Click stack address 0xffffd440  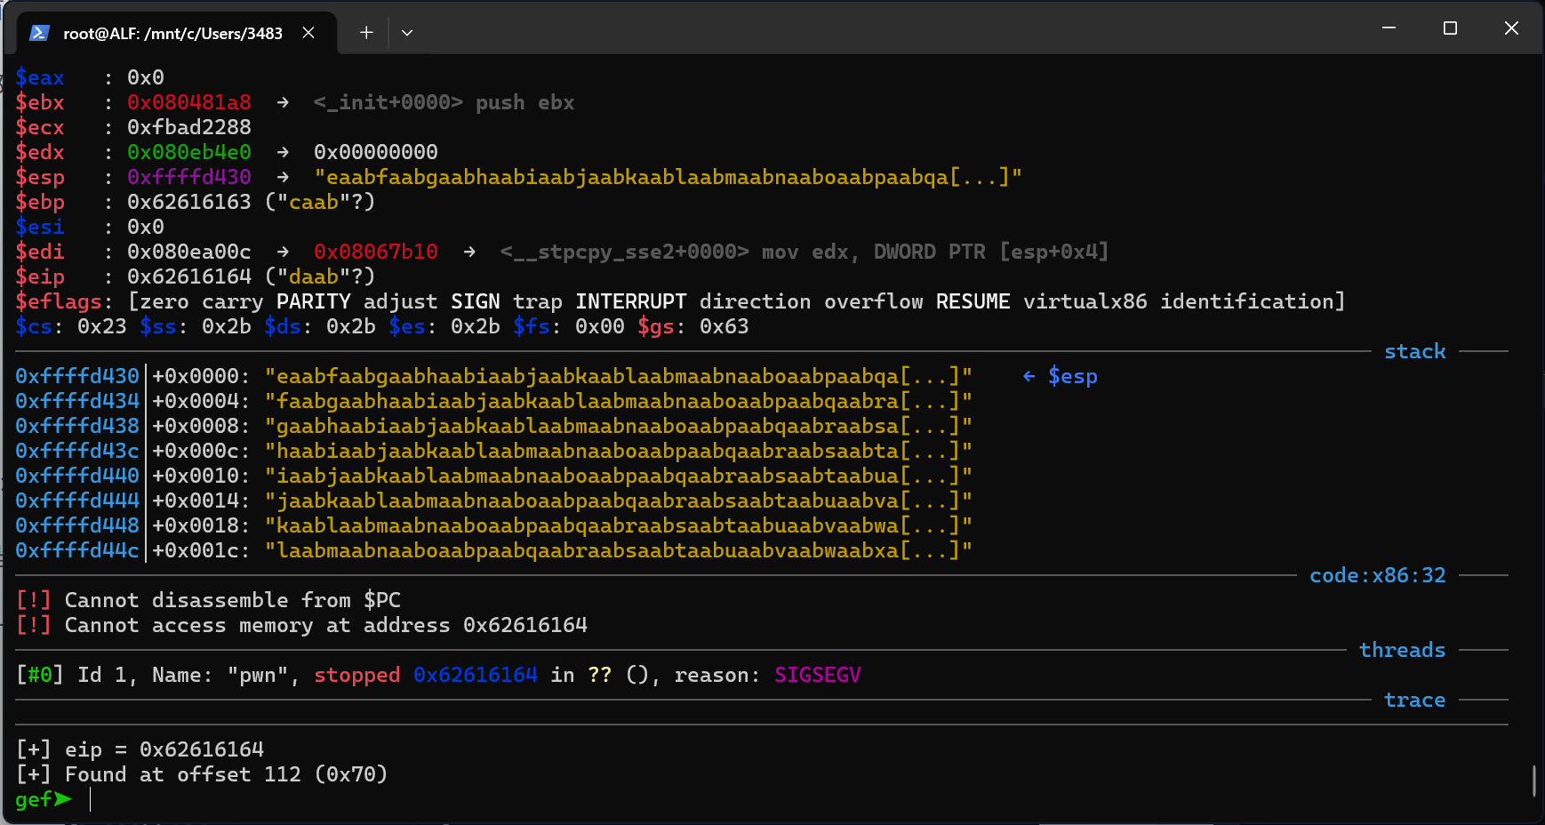[77, 476]
